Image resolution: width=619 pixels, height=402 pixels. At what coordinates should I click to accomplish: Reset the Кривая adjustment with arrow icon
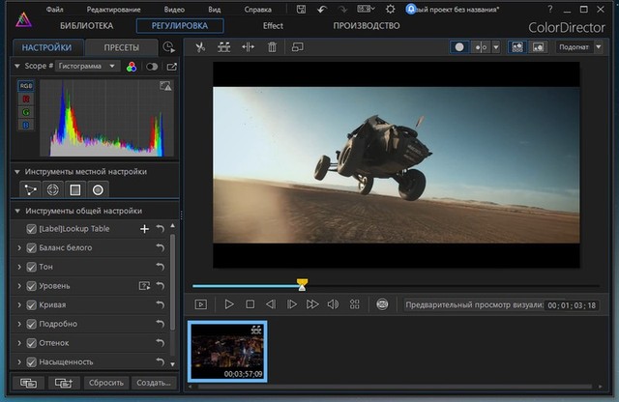pyautogui.click(x=161, y=305)
